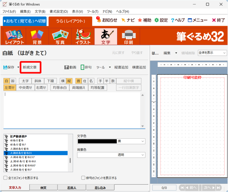Open the 書式設定(O) menu
Viewport: 228px width, 192px height.
coord(59,11)
